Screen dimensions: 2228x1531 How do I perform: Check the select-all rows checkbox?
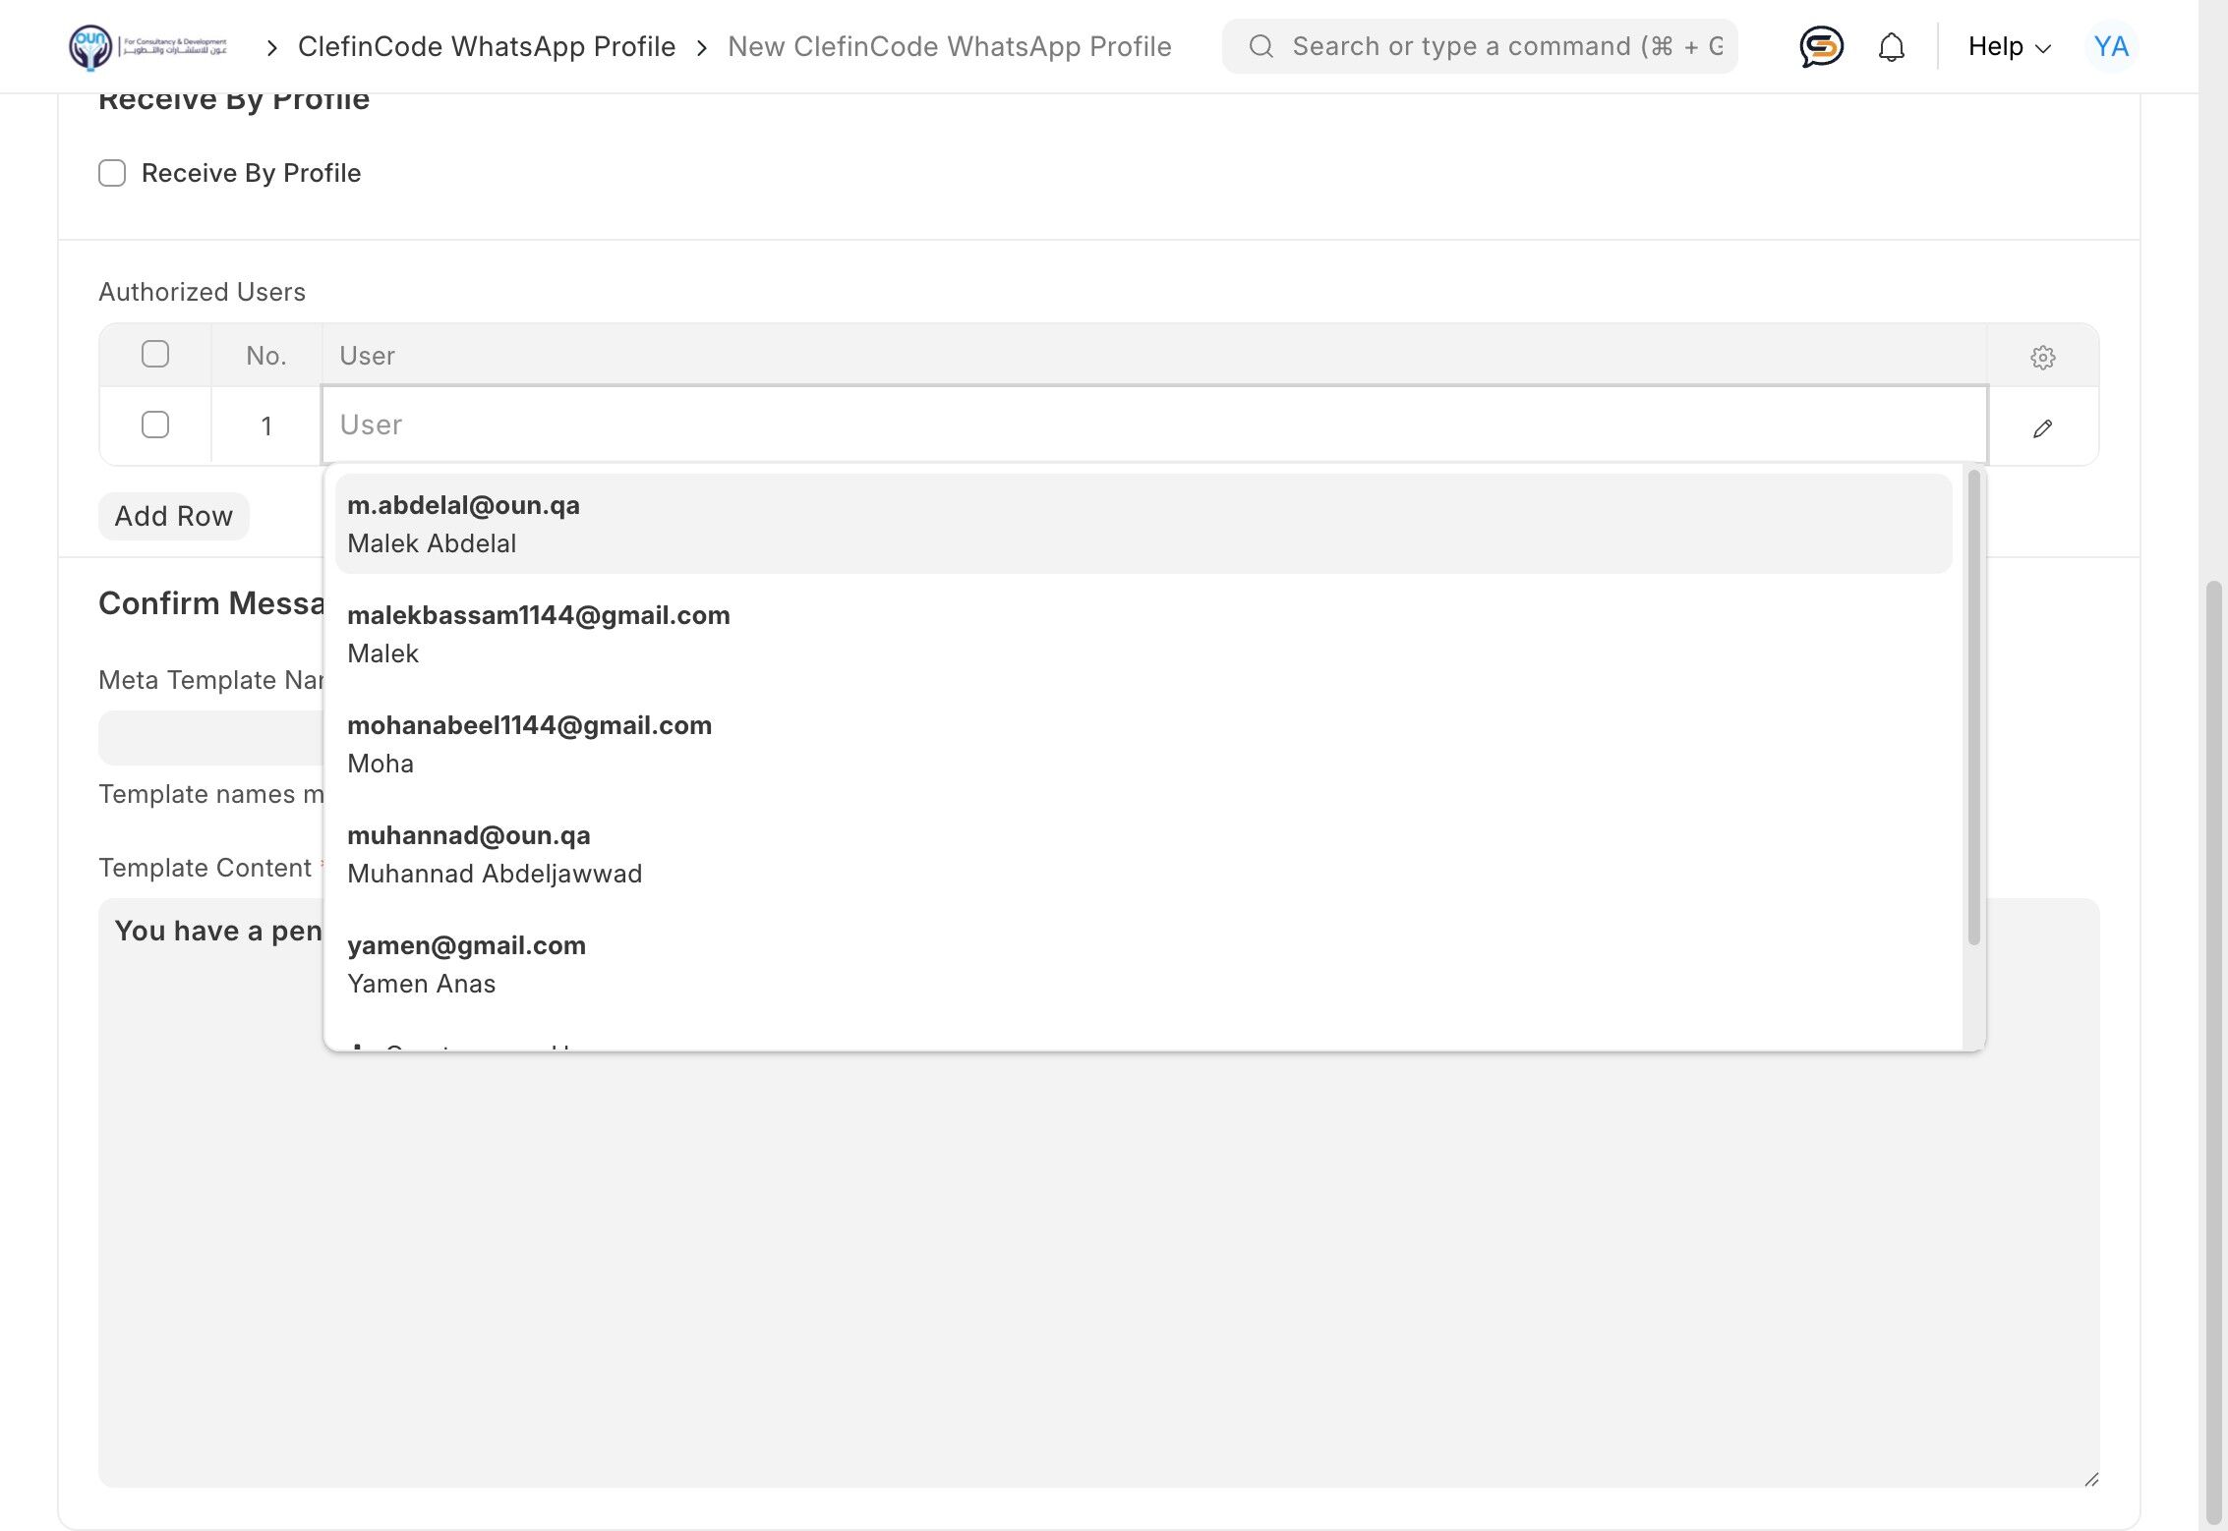coord(155,354)
